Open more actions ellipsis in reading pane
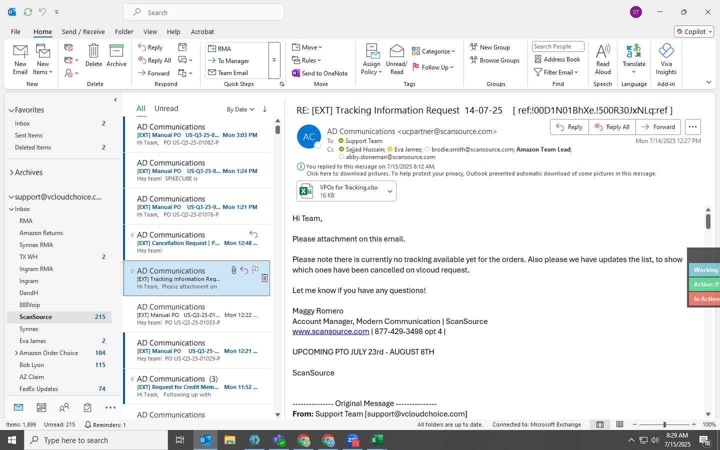The height and width of the screenshot is (450, 720). 692,127
